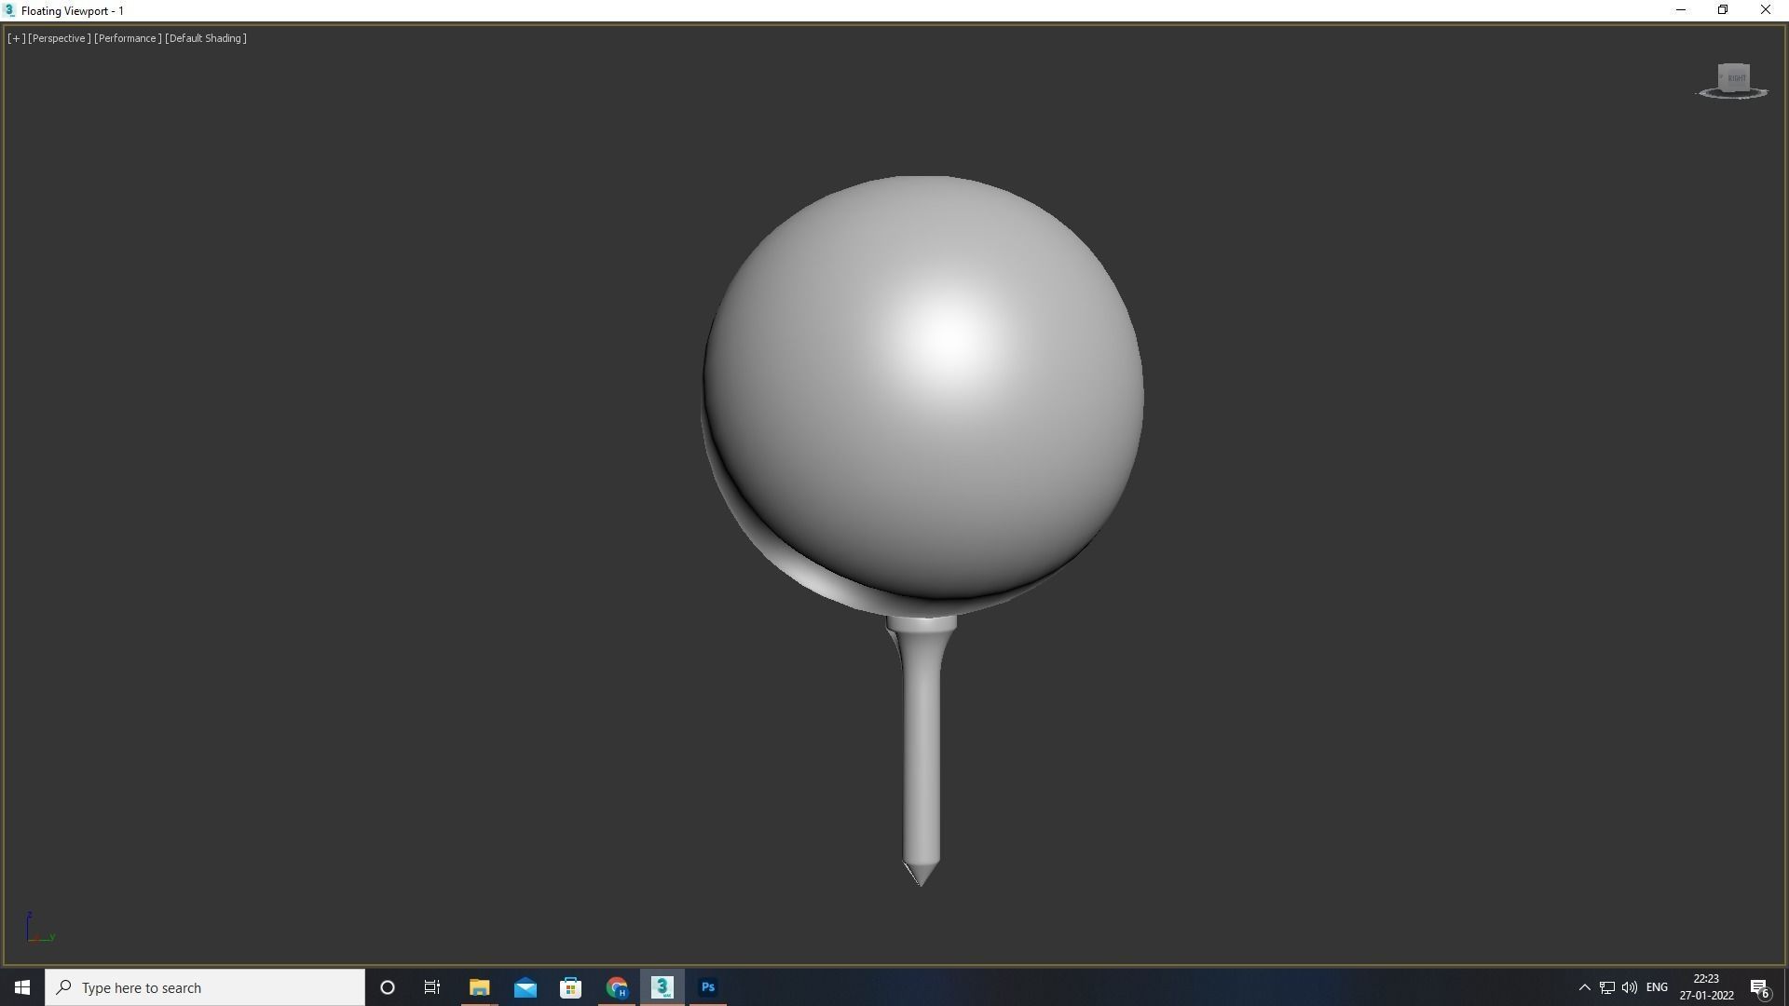1789x1006 pixels.
Task: Select the pin stem below the sphere
Action: click(x=922, y=745)
